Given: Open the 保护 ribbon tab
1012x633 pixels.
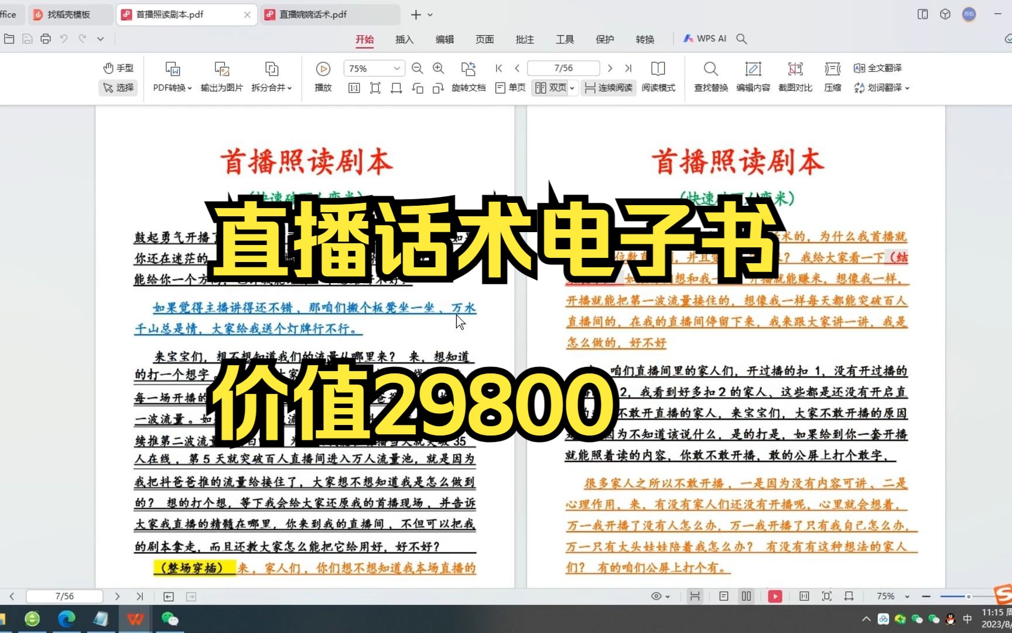Looking at the screenshot, I should coord(604,39).
